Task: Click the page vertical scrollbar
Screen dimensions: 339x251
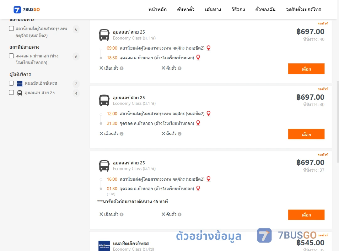Action: click(338, 122)
